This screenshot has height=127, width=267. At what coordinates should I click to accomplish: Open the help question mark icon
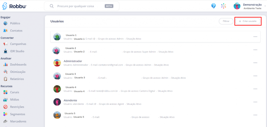click(213, 6)
